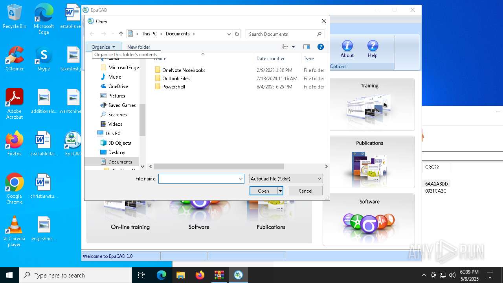Screen dimensions: 503x283
Task: Select 3D Objects in navigation tree
Action: point(119,143)
